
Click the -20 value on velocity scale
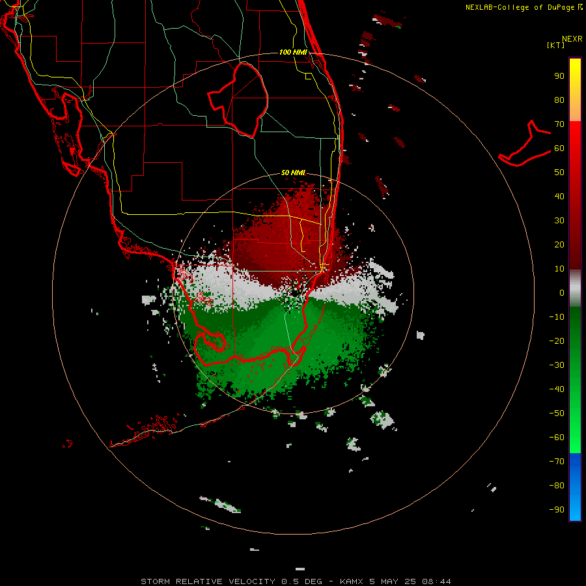coord(557,341)
